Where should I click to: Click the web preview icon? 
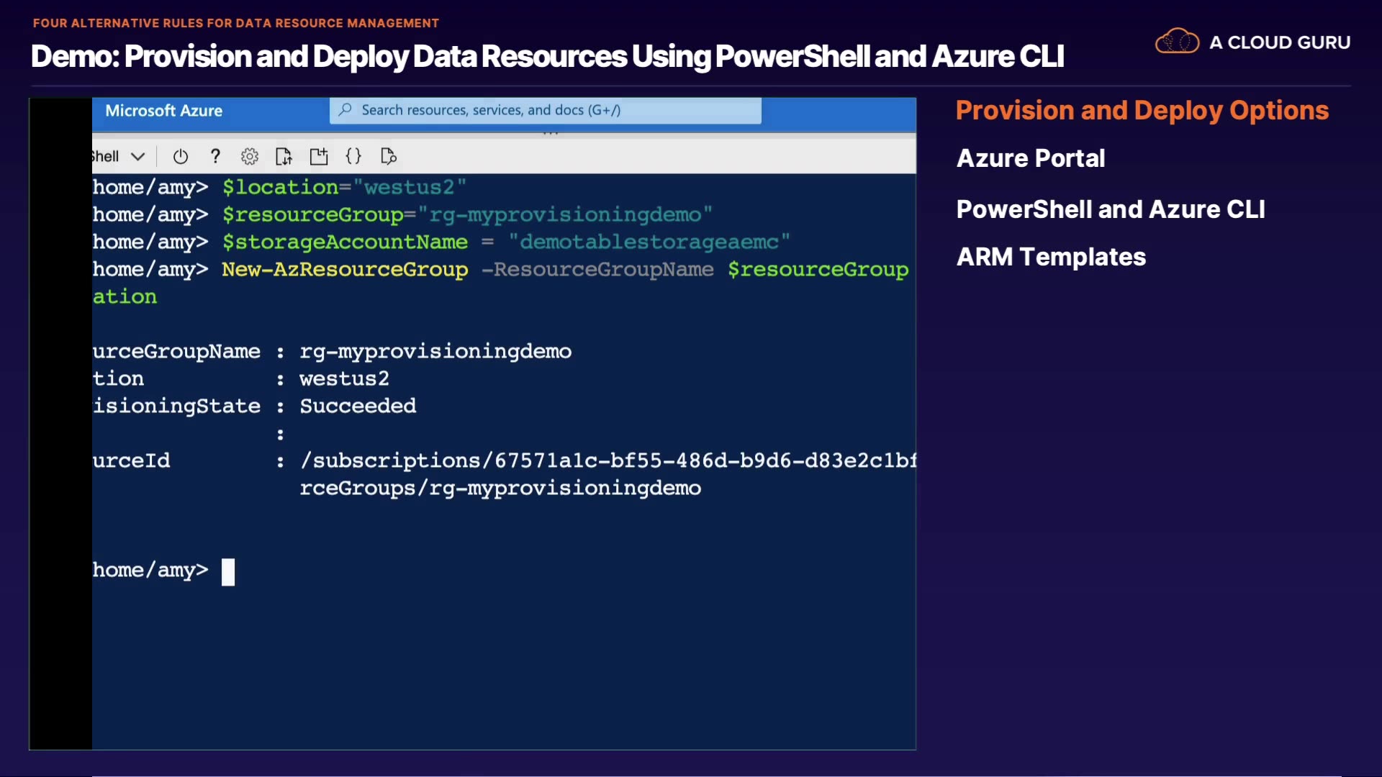tap(389, 156)
